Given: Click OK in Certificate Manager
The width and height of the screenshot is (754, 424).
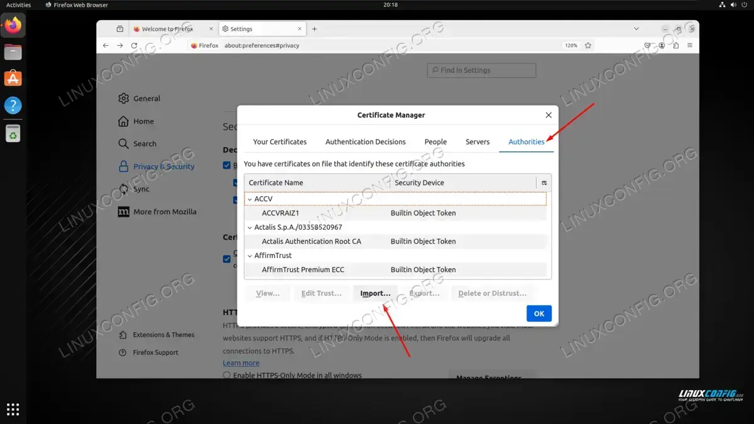Looking at the screenshot, I should (539, 313).
